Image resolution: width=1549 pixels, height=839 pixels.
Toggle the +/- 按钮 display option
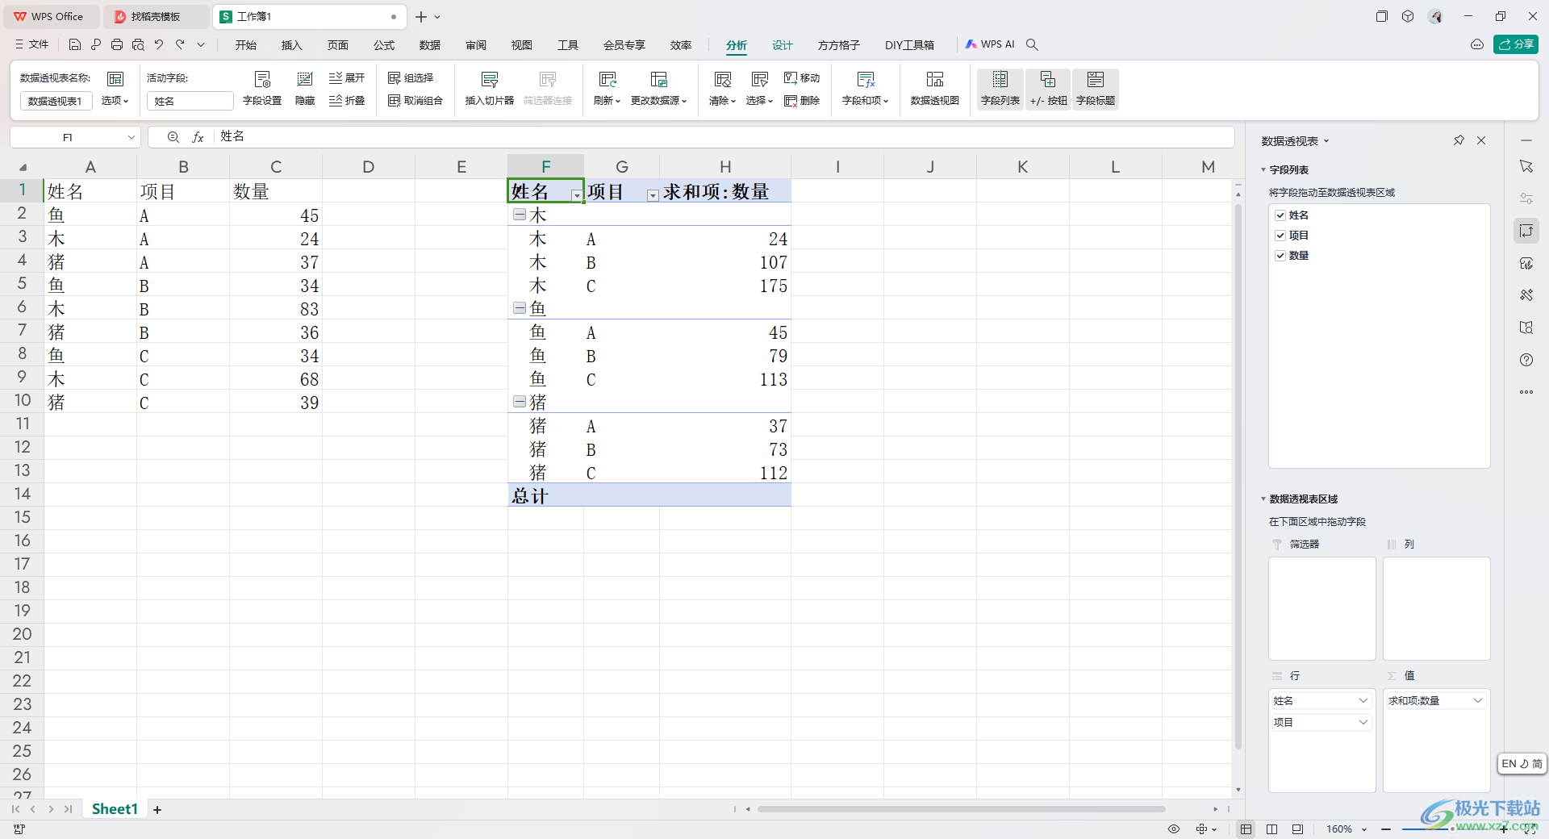pyautogui.click(x=1048, y=88)
